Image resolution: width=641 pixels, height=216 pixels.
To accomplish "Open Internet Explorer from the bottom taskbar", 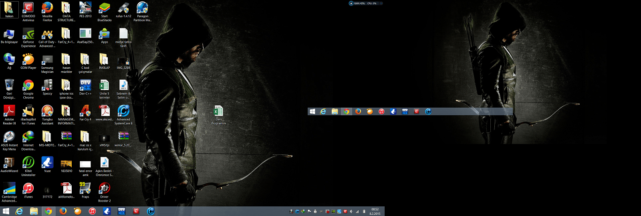I will point(19,211).
